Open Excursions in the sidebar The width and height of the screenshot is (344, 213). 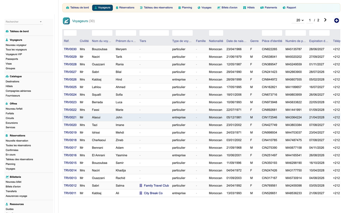[x=12, y=123]
